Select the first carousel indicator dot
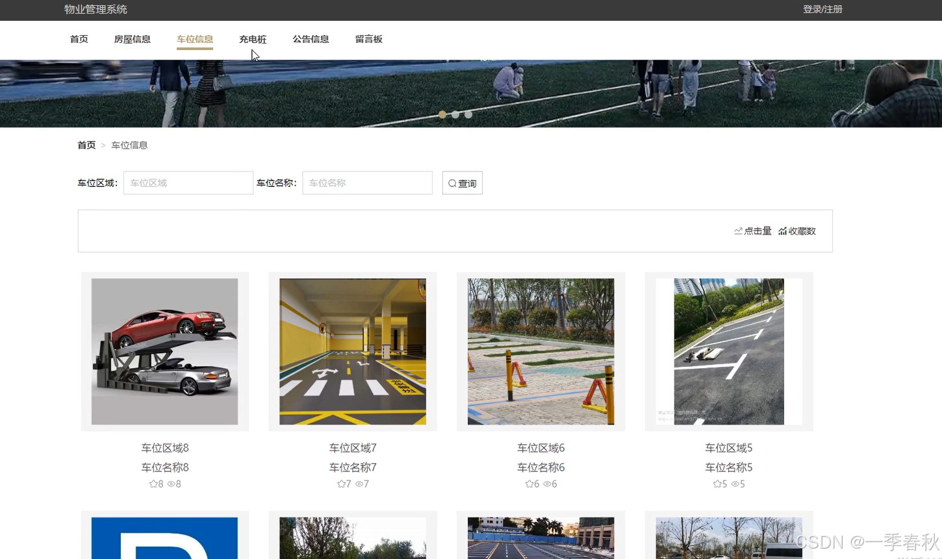Viewport: 942px width, 559px height. click(442, 114)
